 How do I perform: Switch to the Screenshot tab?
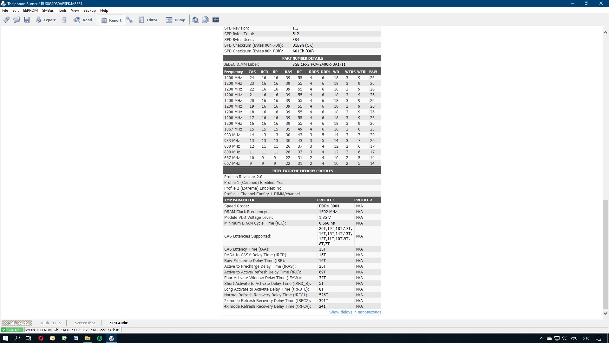tap(85, 323)
